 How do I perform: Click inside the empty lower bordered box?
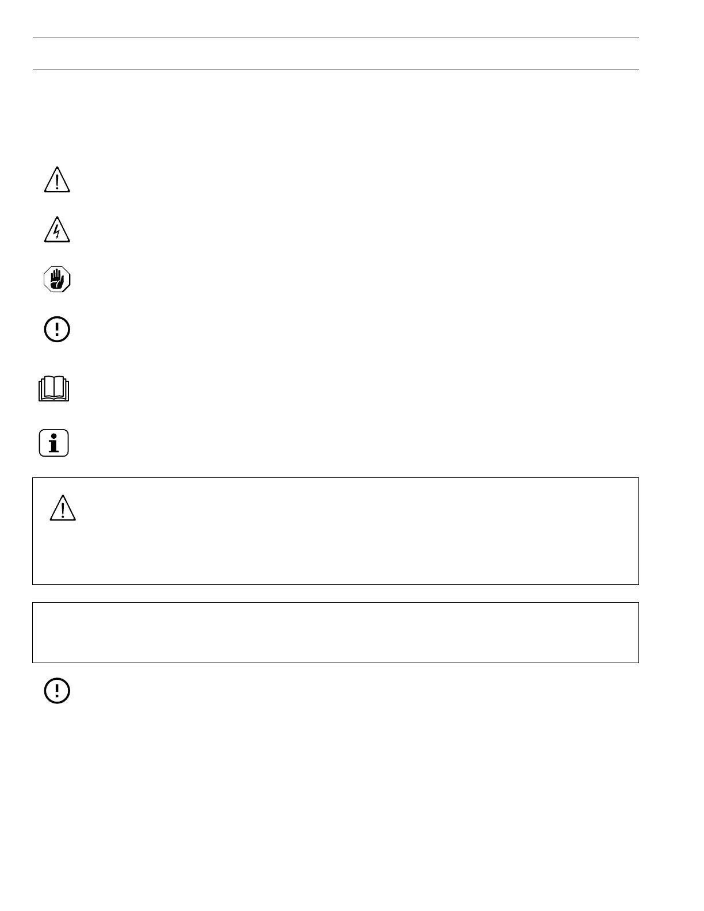335,633
